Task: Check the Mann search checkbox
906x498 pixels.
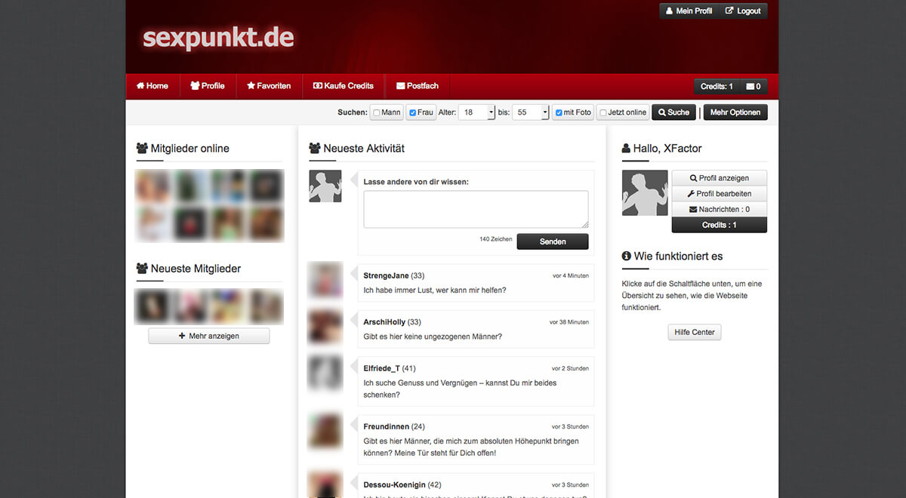Action: pyautogui.click(x=377, y=113)
